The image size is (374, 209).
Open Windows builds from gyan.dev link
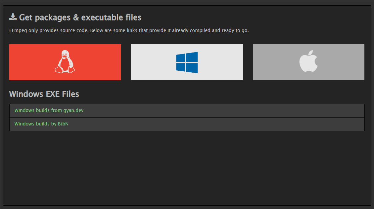49,110
